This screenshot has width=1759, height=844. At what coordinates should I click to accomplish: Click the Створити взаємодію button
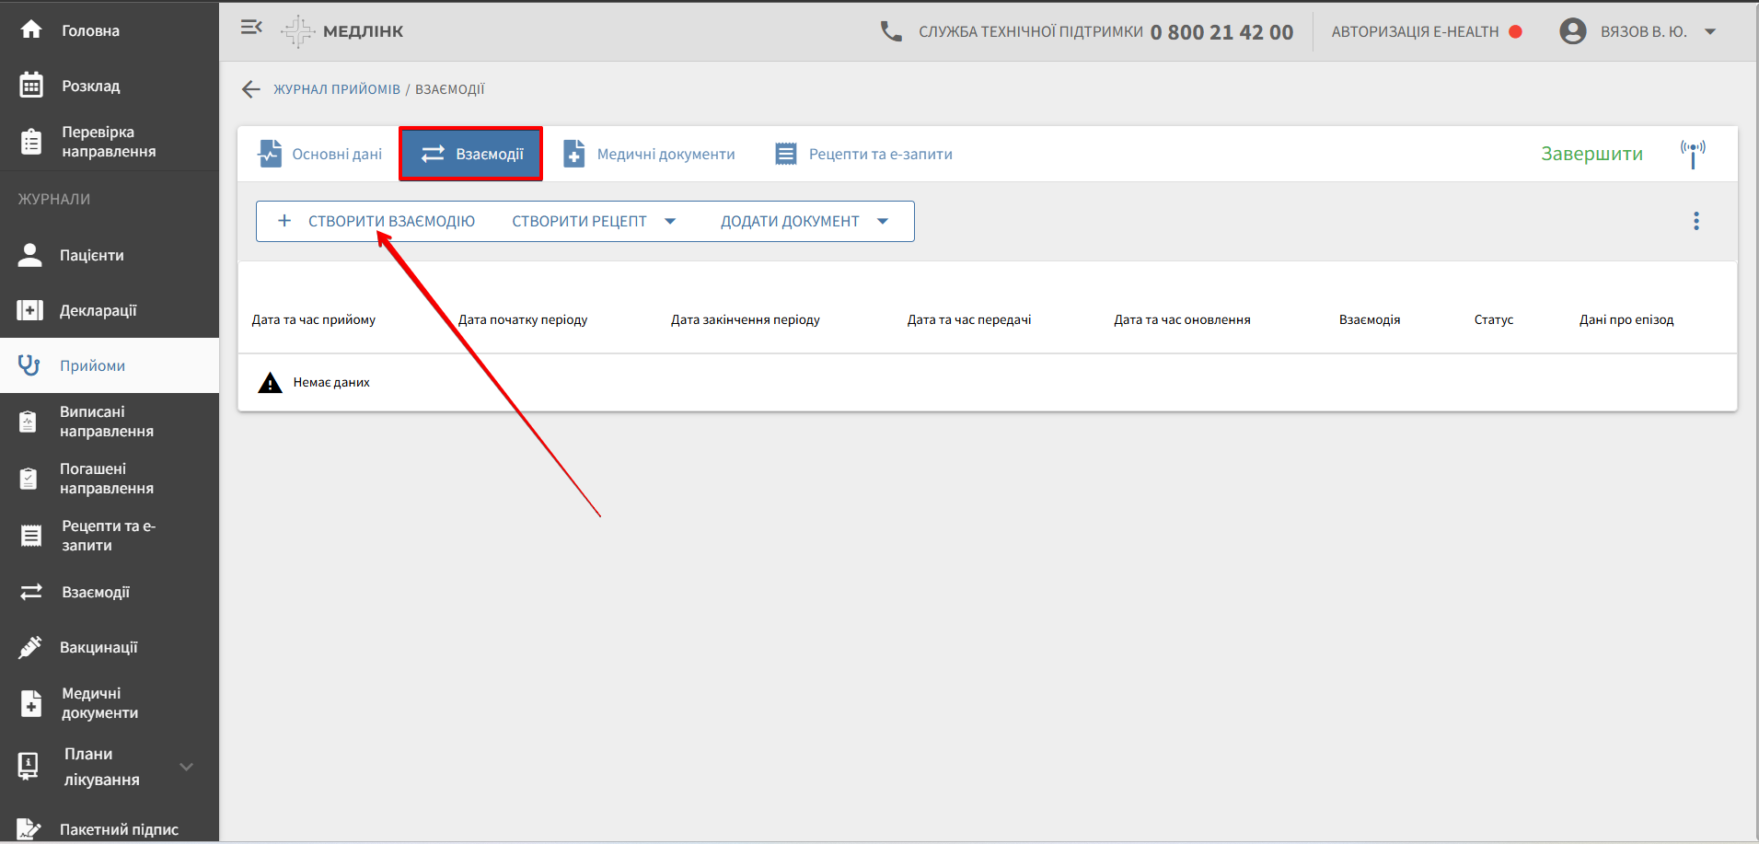tap(377, 221)
